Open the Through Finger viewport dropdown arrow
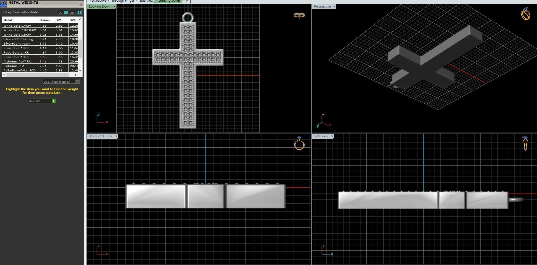 [x=116, y=136]
